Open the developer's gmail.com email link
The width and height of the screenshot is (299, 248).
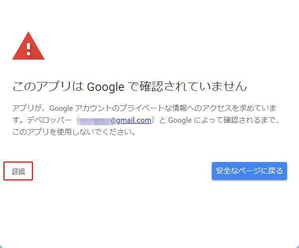pos(131,120)
